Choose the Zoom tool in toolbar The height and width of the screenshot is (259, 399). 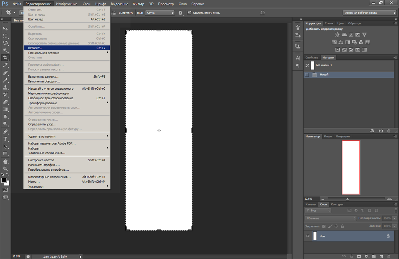tap(5, 169)
